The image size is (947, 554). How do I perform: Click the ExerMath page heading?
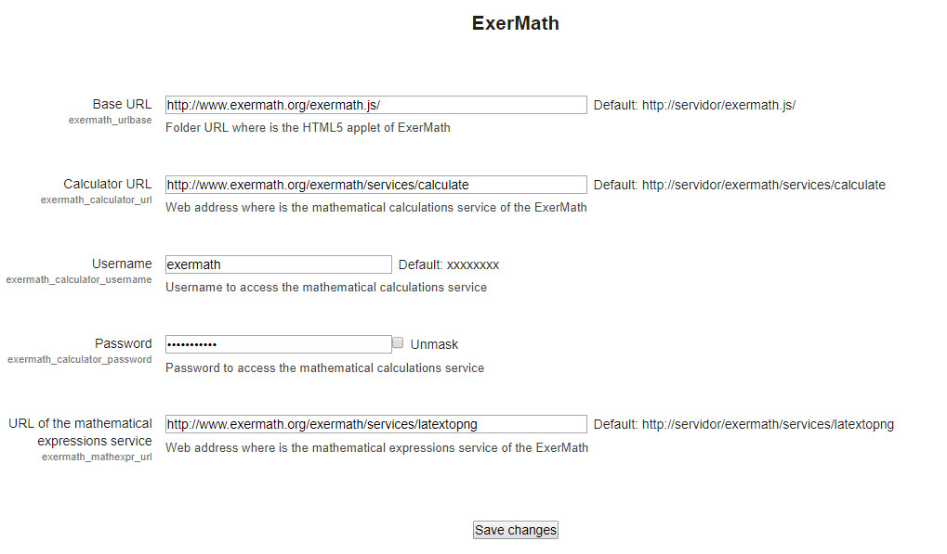(515, 23)
